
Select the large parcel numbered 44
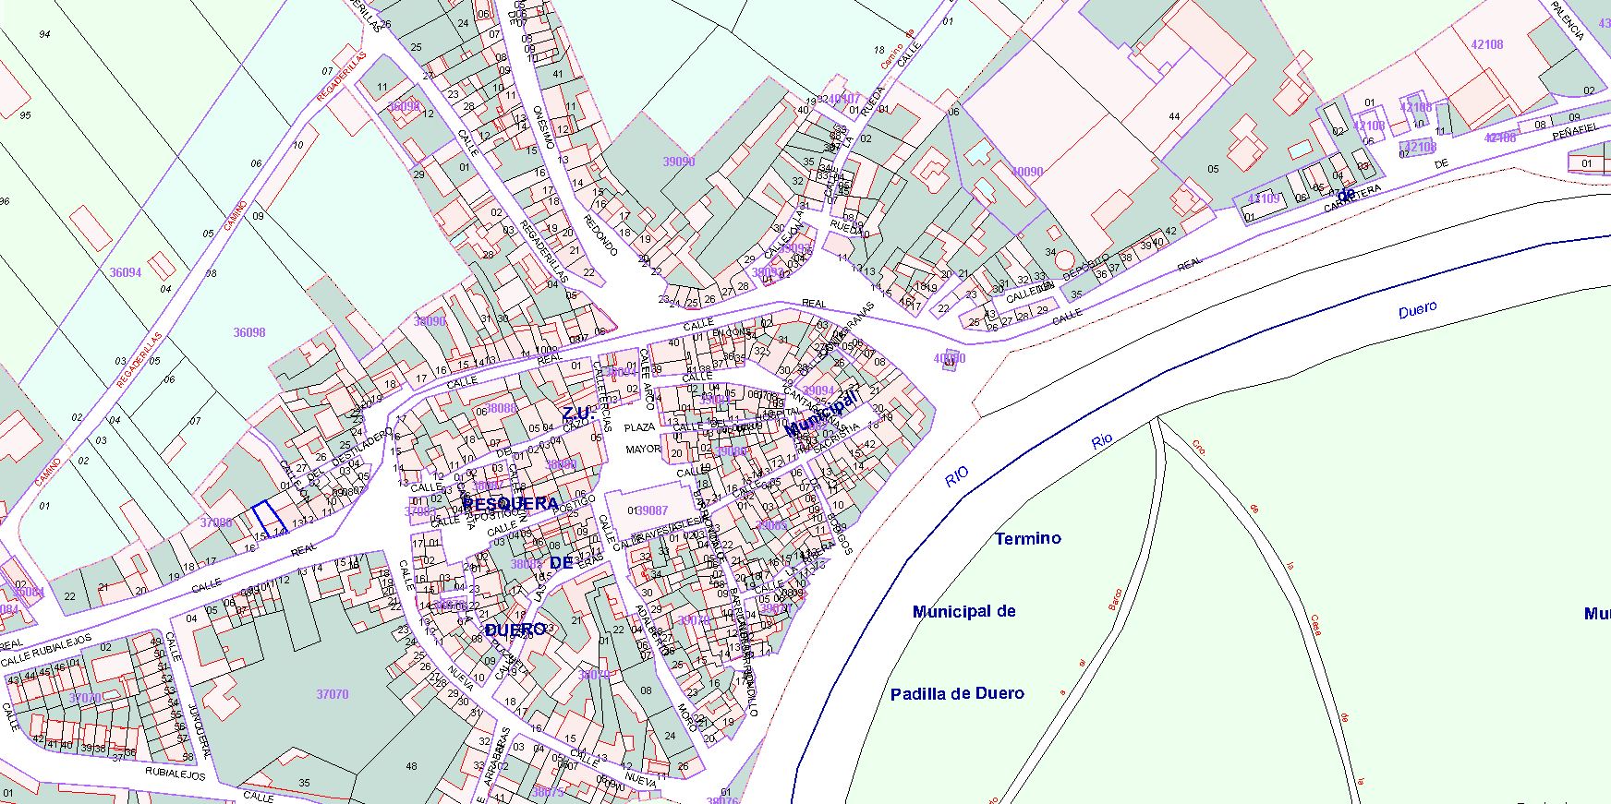(x=1174, y=116)
